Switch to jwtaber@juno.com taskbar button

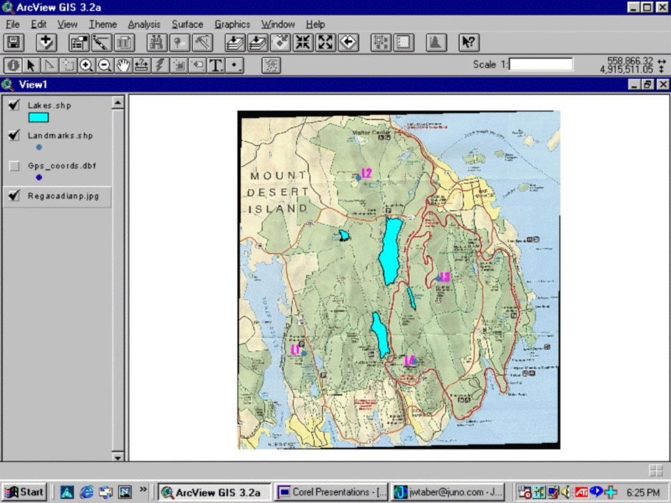(447, 492)
